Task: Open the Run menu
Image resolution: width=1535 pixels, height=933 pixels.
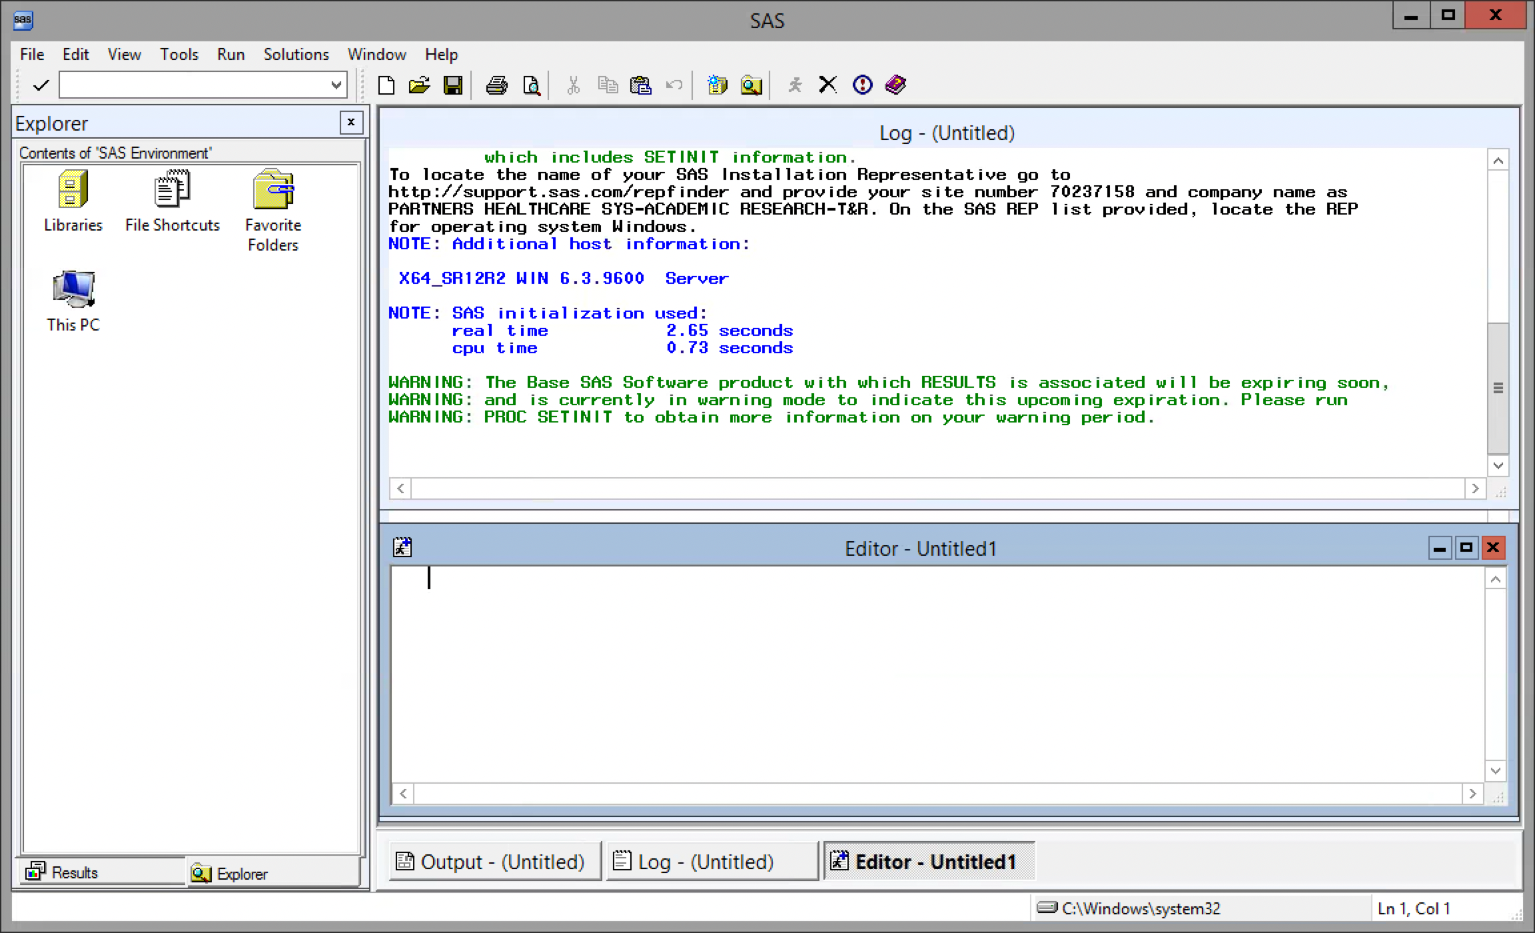Action: click(231, 55)
